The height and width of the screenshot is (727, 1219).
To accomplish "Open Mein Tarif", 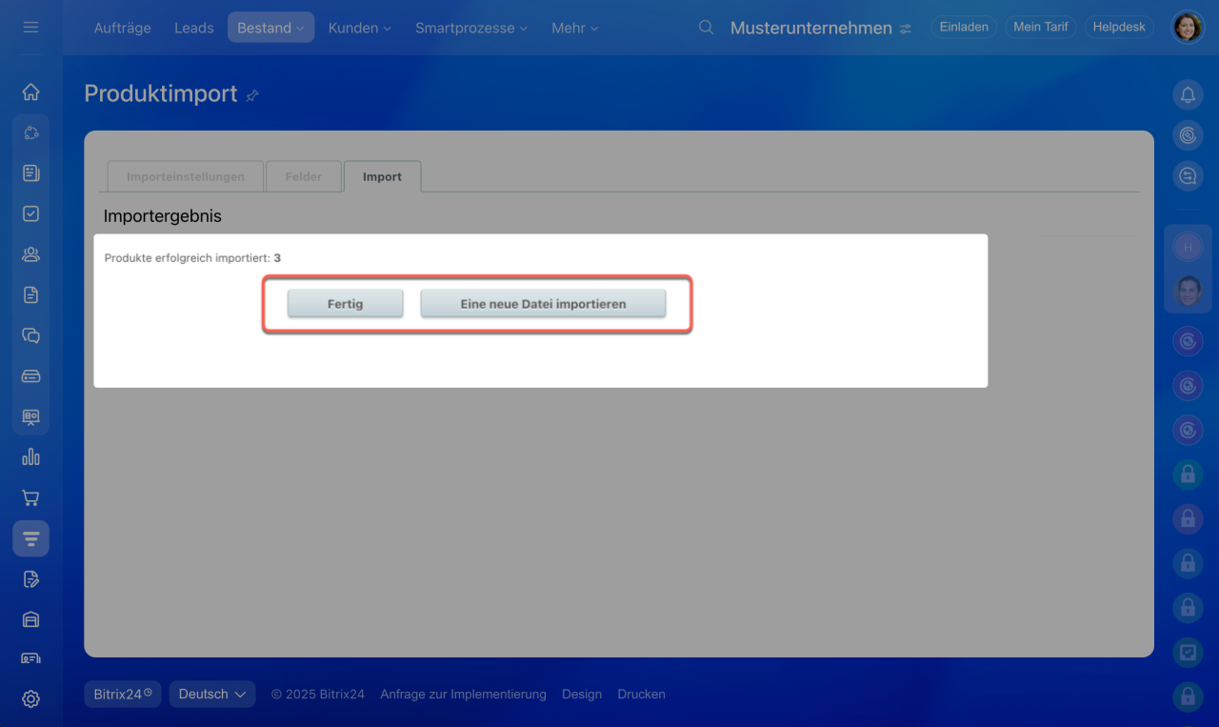I will pos(1041,27).
